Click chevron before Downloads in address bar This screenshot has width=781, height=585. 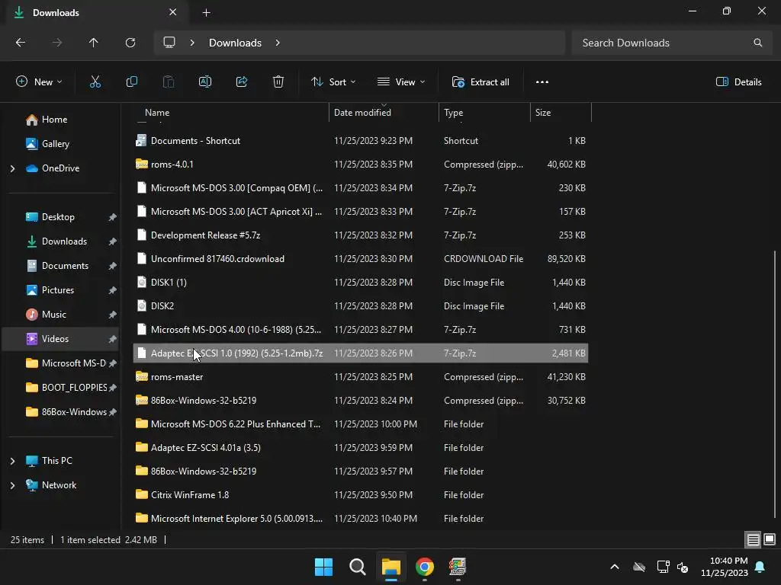click(x=192, y=43)
